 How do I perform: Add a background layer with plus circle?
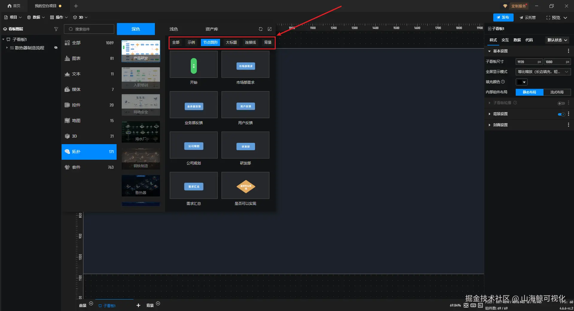(x=158, y=304)
